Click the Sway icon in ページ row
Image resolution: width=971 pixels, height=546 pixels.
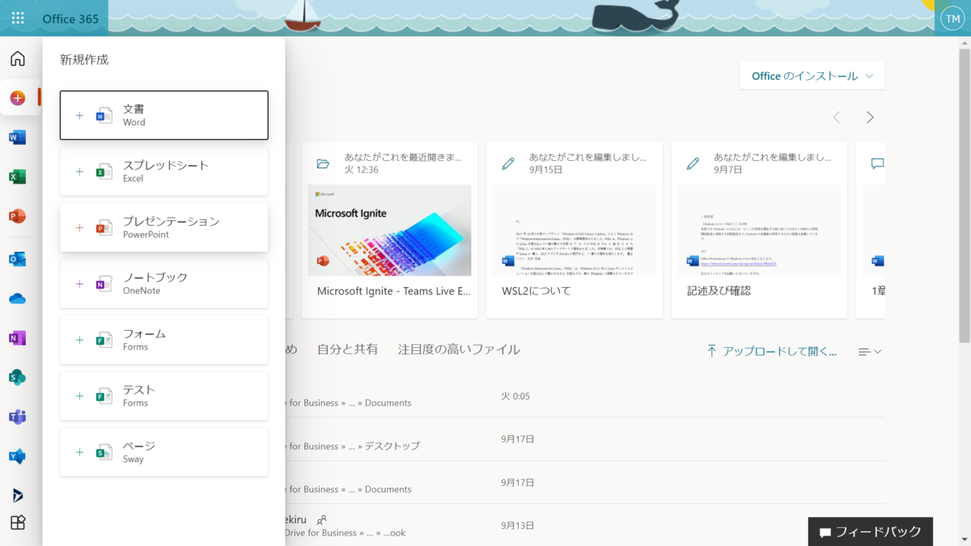coord(104,452)
